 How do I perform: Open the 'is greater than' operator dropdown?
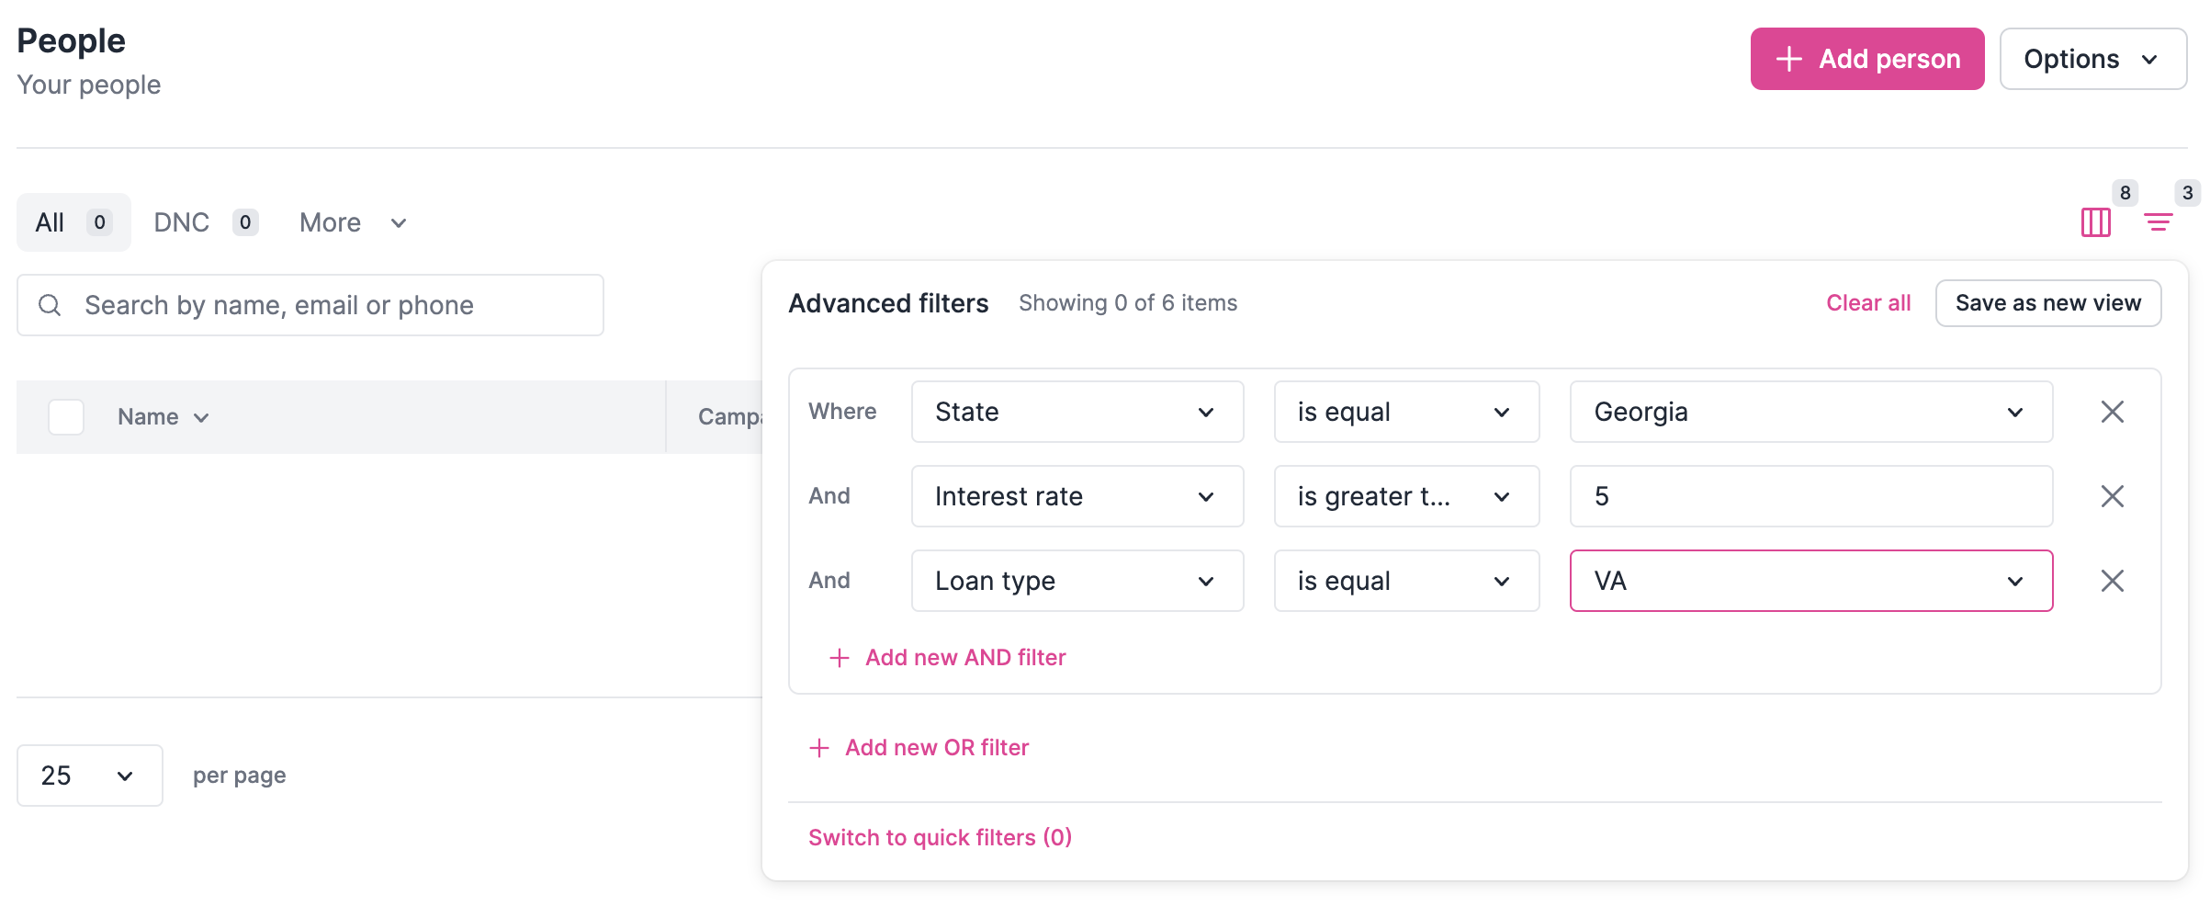coord(1405,496)
